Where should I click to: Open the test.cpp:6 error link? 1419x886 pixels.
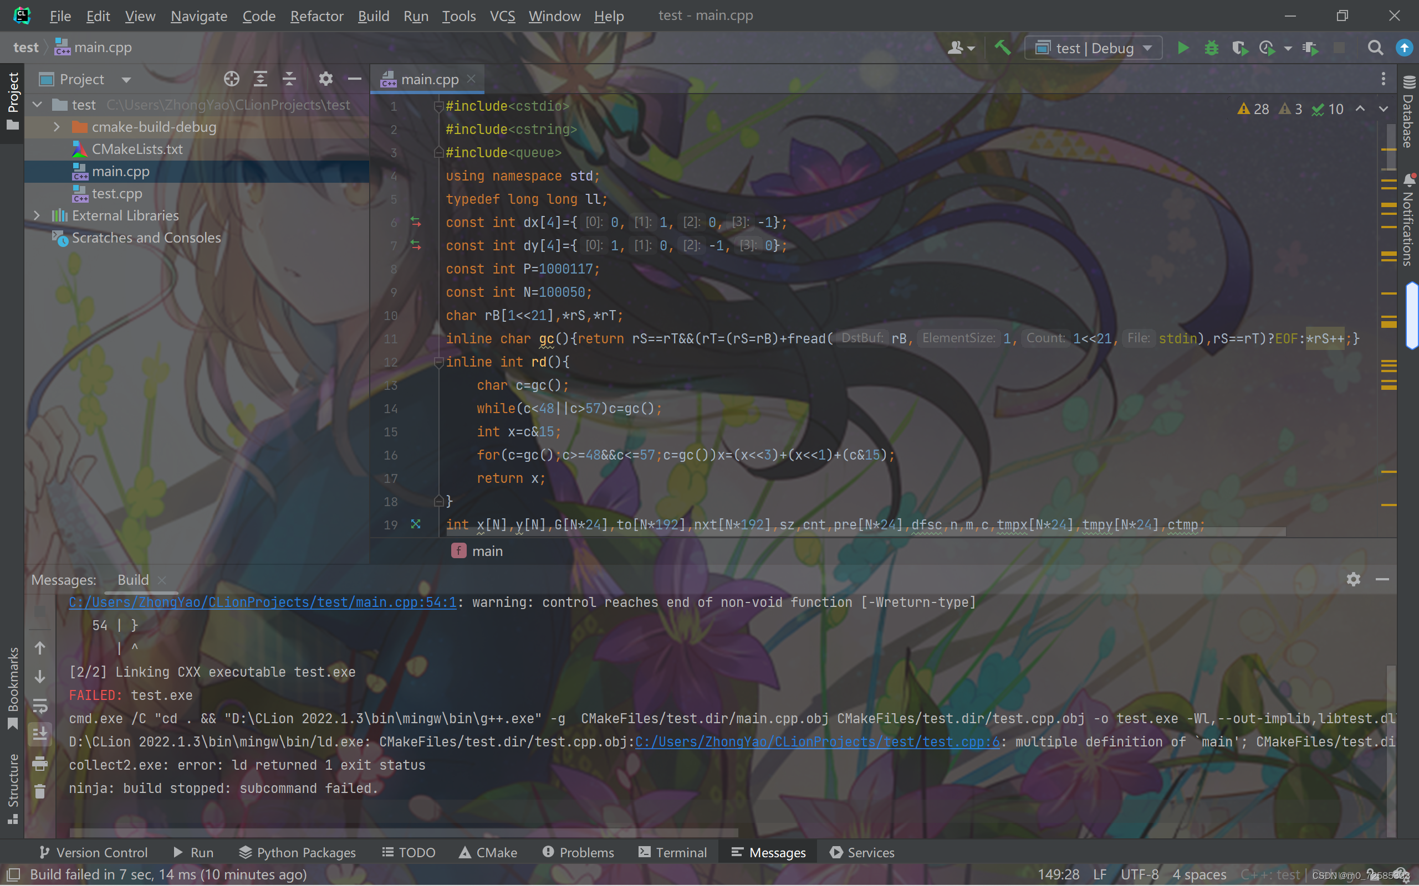[x=817, y=742]
